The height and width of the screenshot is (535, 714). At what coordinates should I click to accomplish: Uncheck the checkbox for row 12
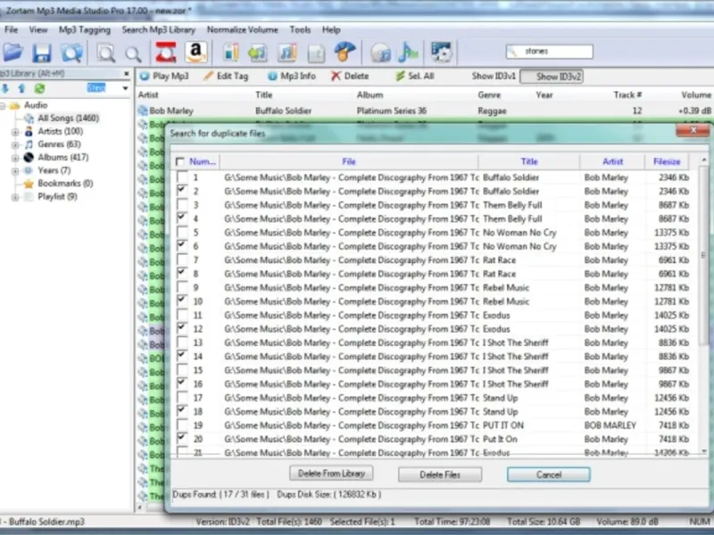tap(182, 328)
